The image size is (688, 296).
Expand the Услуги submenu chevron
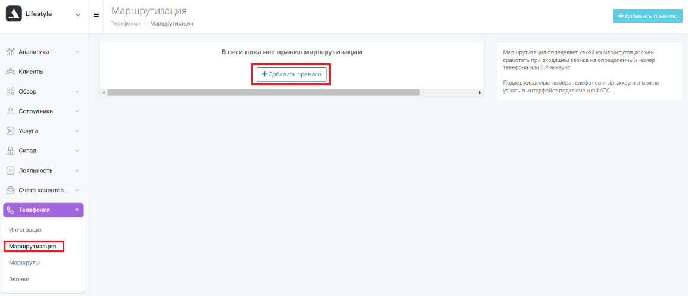(x=77, y=130)
